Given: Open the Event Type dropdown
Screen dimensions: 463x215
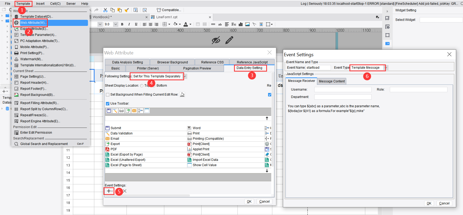Looking at the screenshot, I should click(386, 68).
